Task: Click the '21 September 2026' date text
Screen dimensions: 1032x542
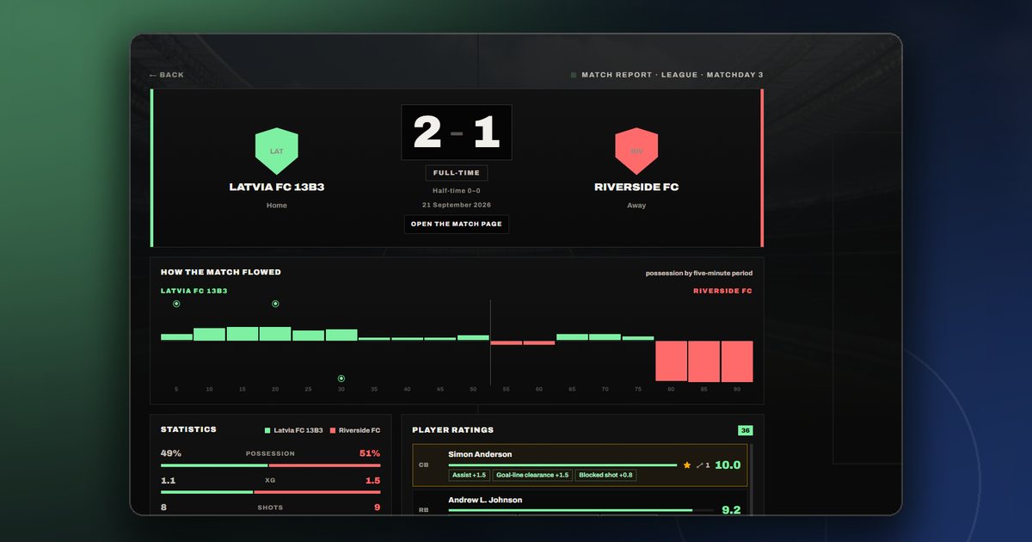Action: tap(457, 206)
